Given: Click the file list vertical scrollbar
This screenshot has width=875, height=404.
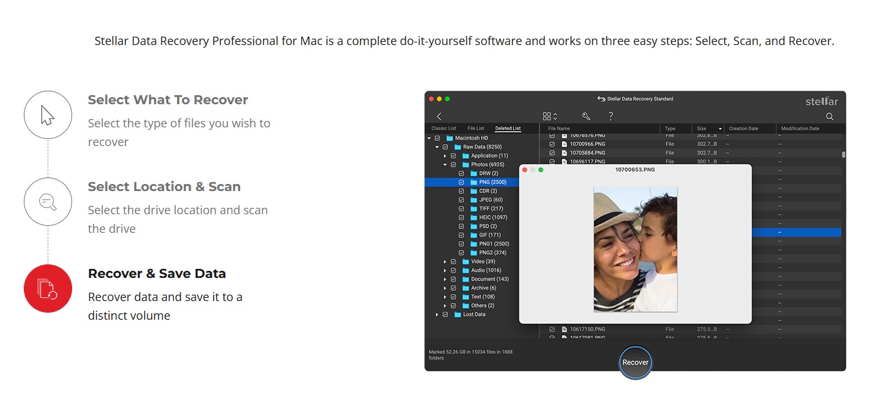Looking at the screenshot, I should pyautogui.click(x=843, y=154).
